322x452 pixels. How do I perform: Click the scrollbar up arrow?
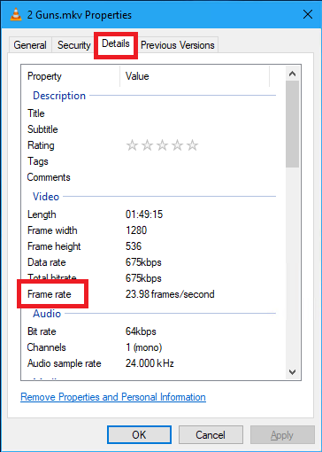(x=292, y=74)
